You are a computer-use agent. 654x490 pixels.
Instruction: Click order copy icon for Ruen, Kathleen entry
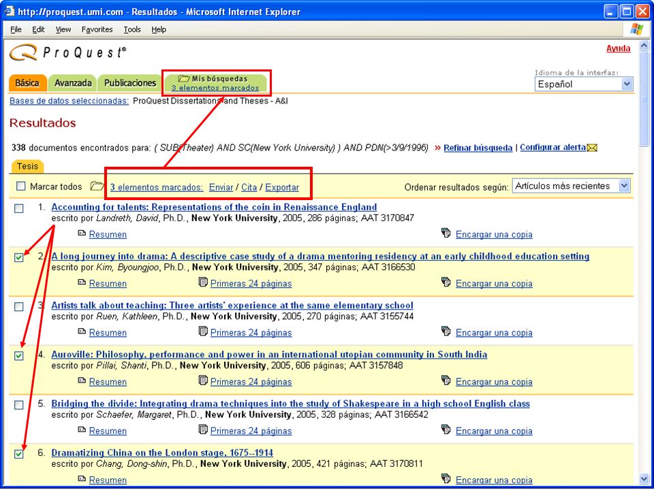[446, 331]
